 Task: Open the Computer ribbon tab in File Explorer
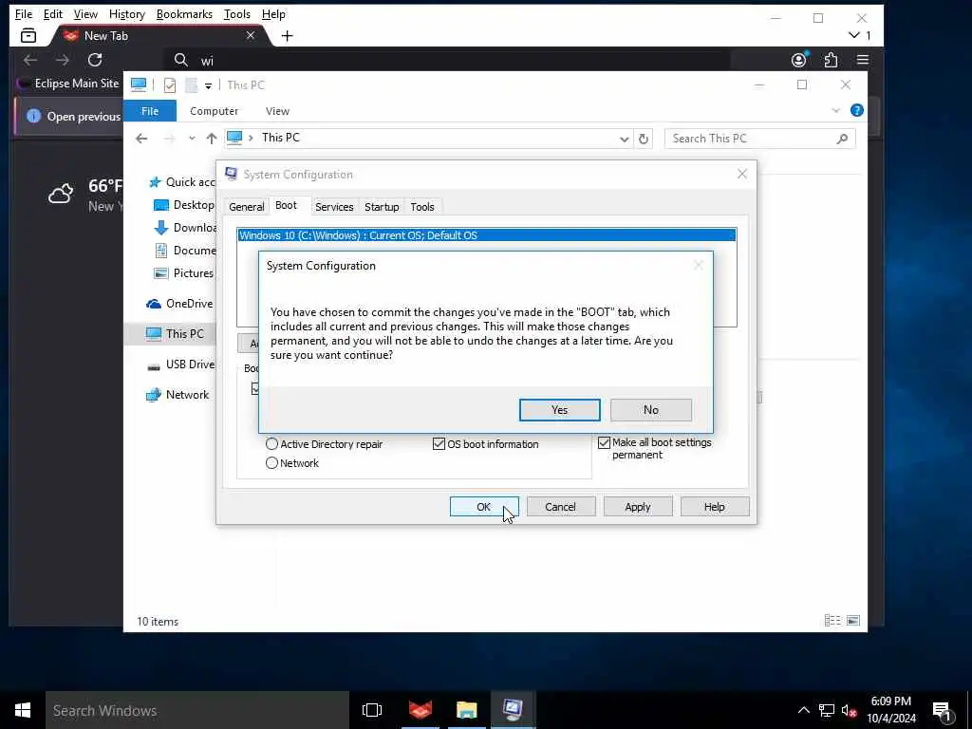coord(214,111)
